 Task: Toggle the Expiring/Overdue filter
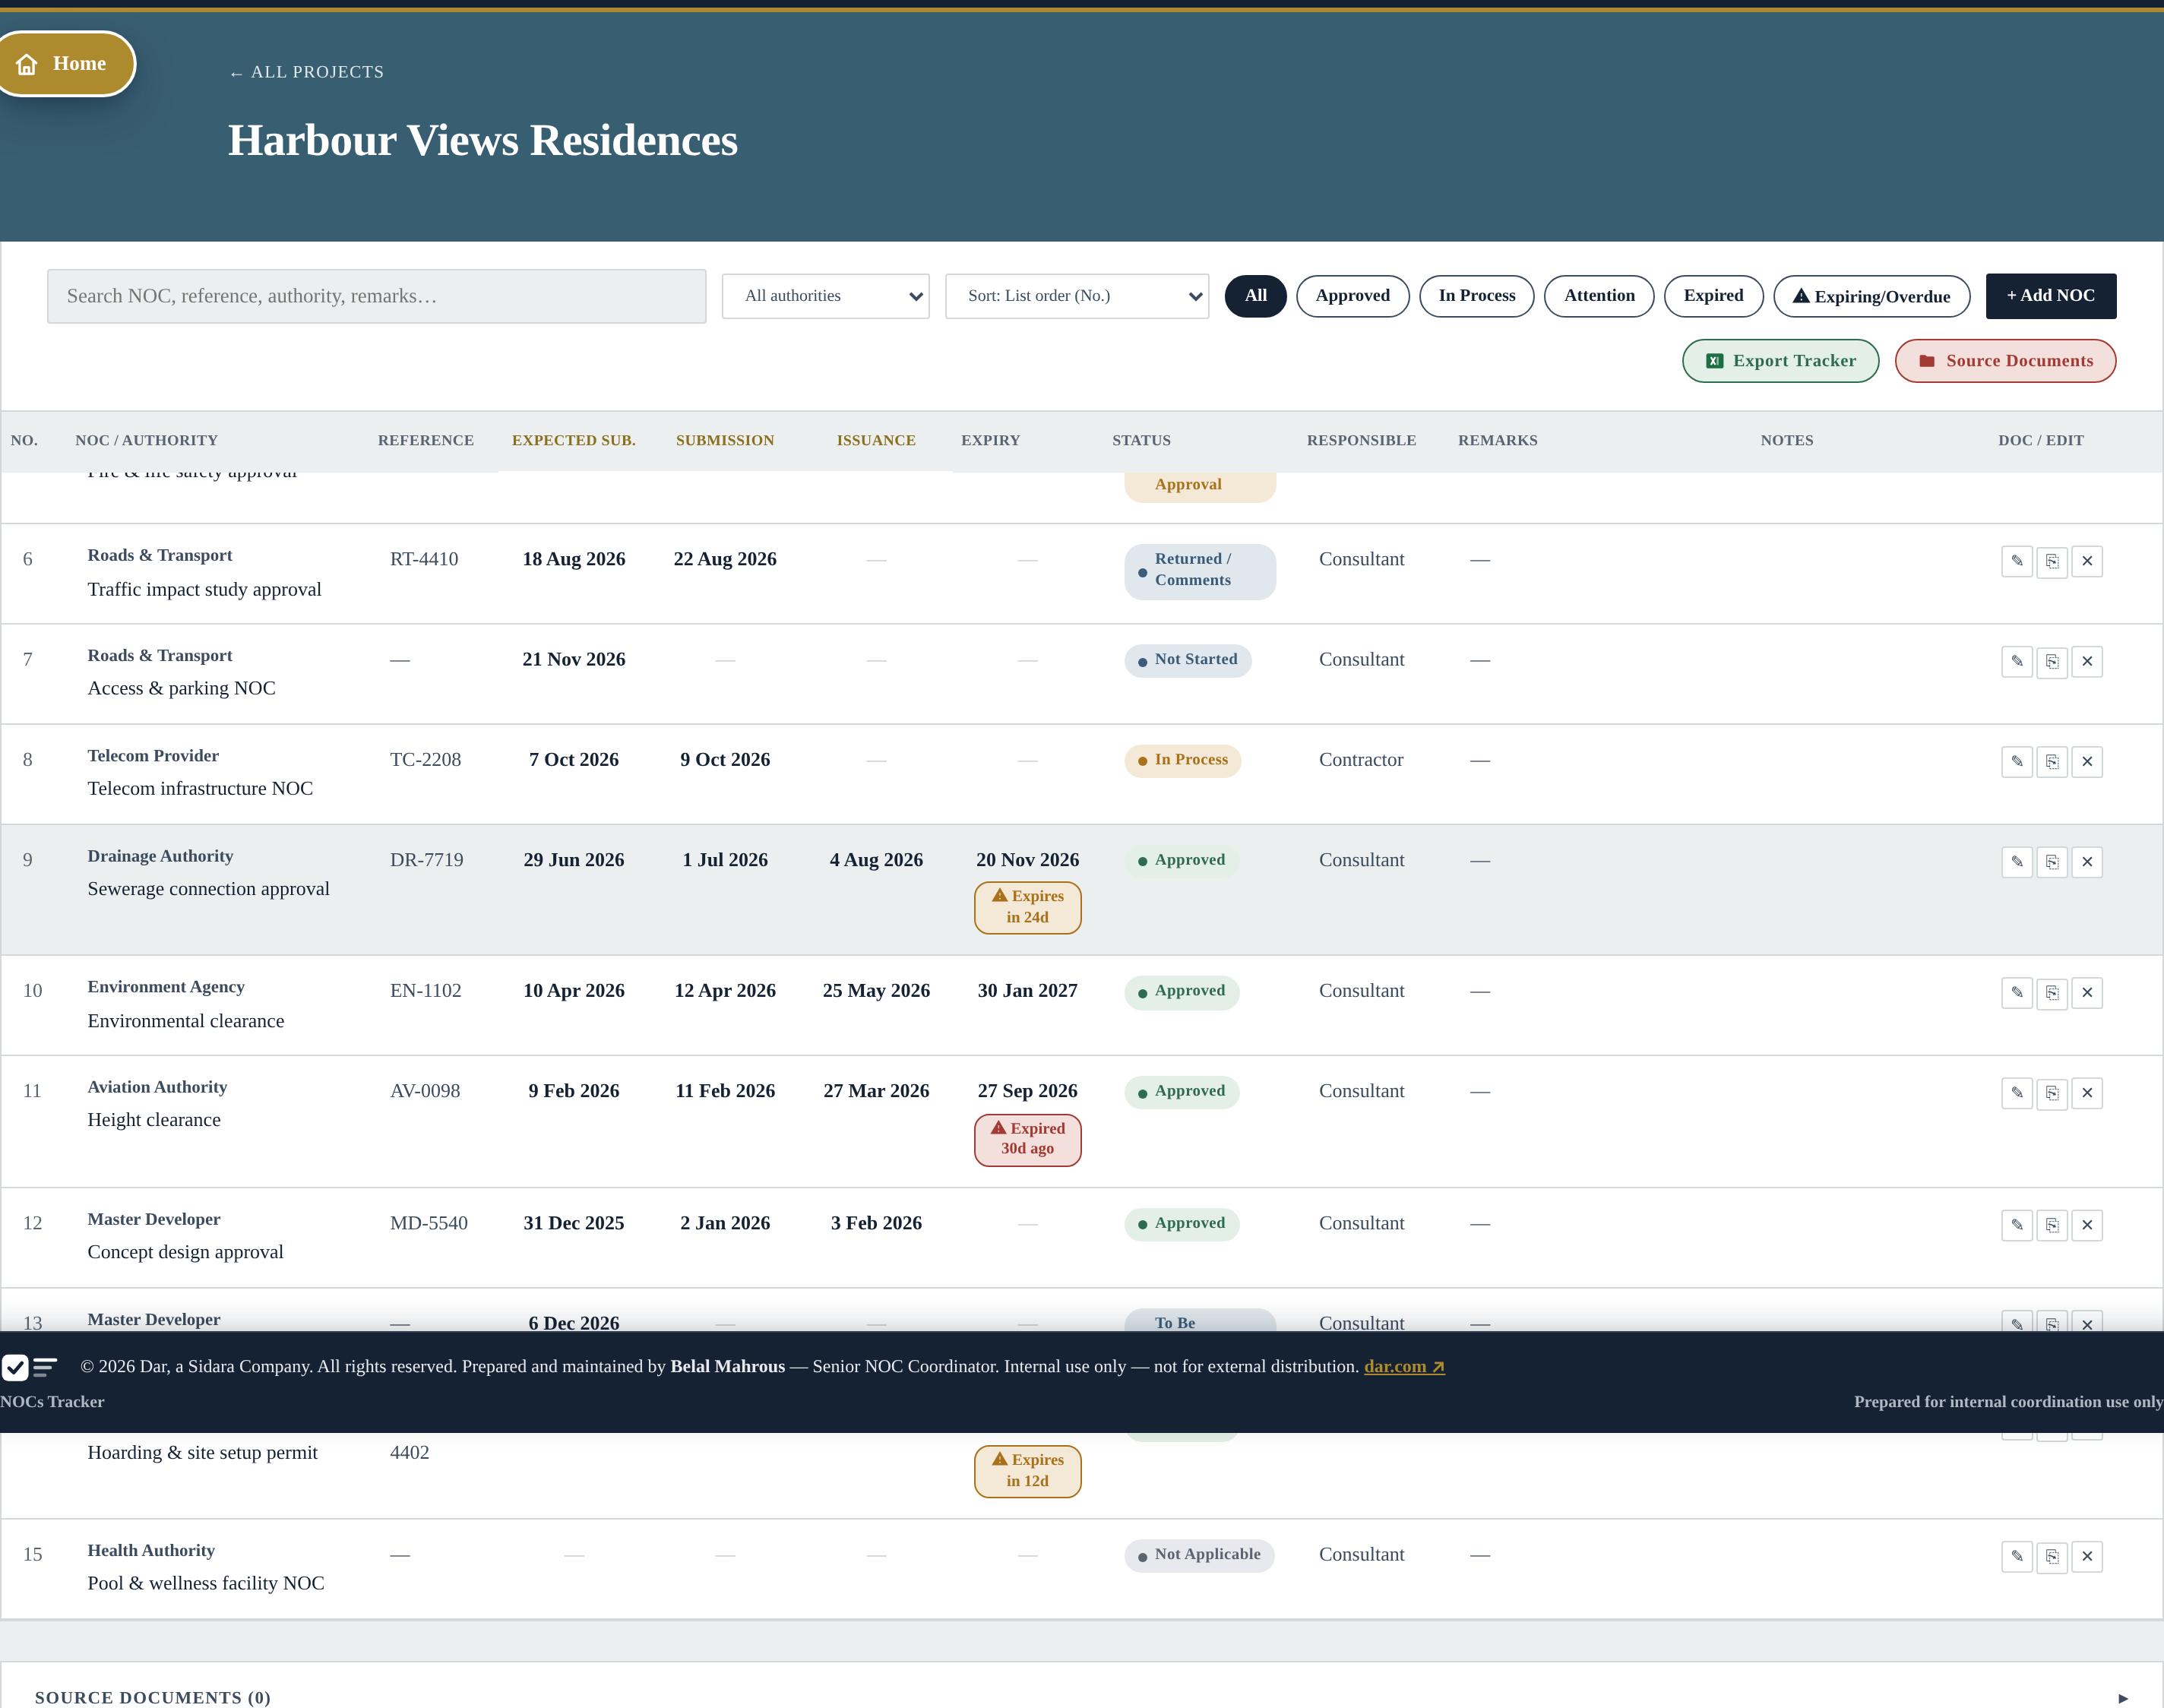click(1871, 296)
